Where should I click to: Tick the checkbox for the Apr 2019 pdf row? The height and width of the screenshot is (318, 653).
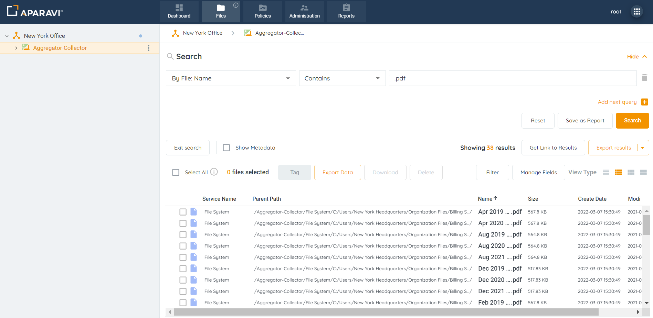coord(183,212)
